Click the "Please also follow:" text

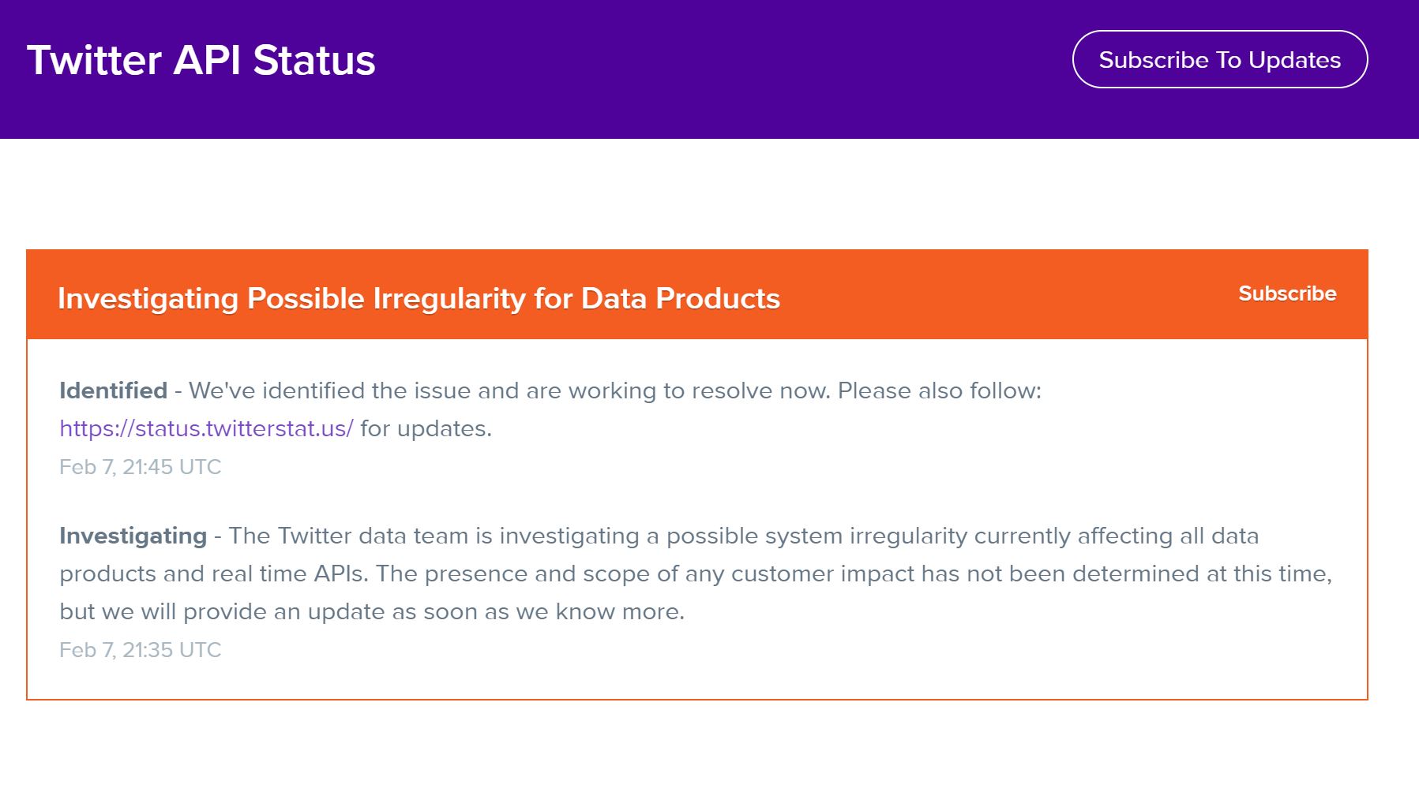click(939, 390)
